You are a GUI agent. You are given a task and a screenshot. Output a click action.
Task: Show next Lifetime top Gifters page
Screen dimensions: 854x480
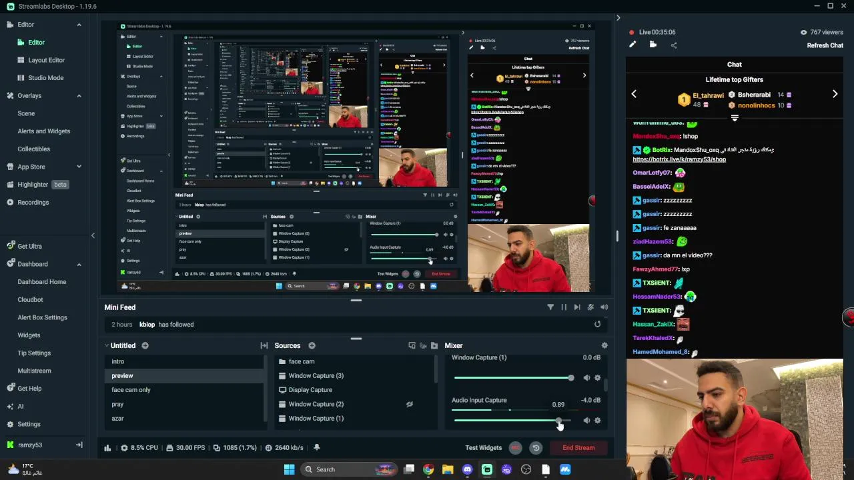tap(835, 94)
